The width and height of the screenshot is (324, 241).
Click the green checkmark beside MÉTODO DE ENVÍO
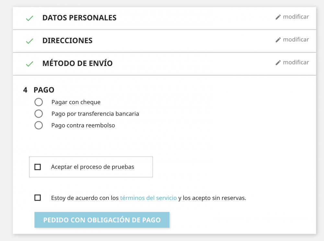[x=29, y=64]
